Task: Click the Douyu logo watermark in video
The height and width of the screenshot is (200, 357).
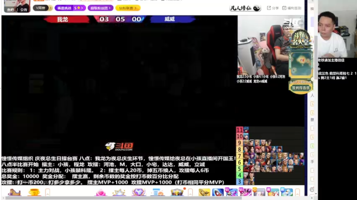Action: [119, 147]
